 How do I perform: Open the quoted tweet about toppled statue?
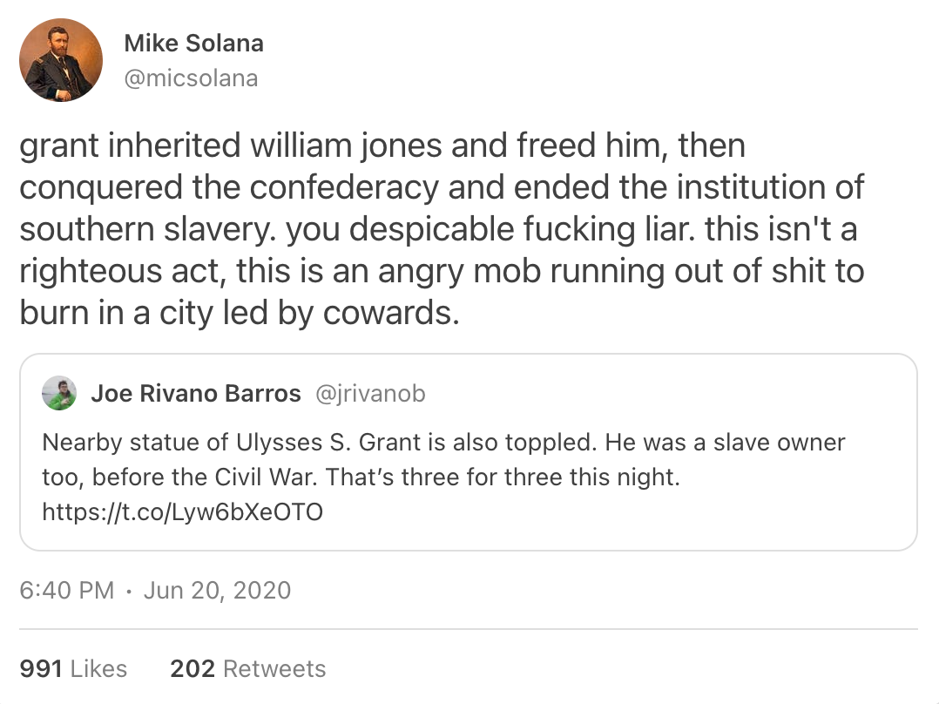pyautogui.click(x=469, y=452)
